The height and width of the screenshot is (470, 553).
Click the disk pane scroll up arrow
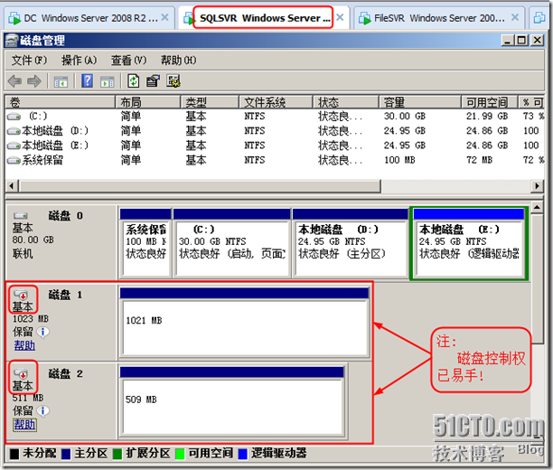pos(537,208)
